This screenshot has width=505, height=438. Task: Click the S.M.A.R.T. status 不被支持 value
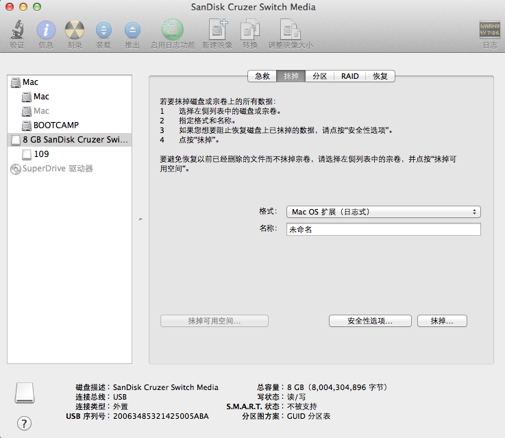point(301,406)
